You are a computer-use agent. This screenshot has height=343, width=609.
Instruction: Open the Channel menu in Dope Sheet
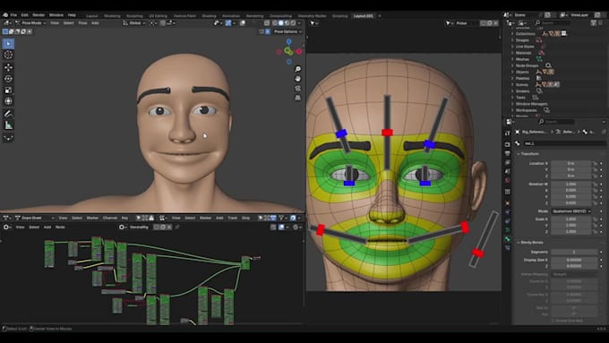(x=110, y=218)
